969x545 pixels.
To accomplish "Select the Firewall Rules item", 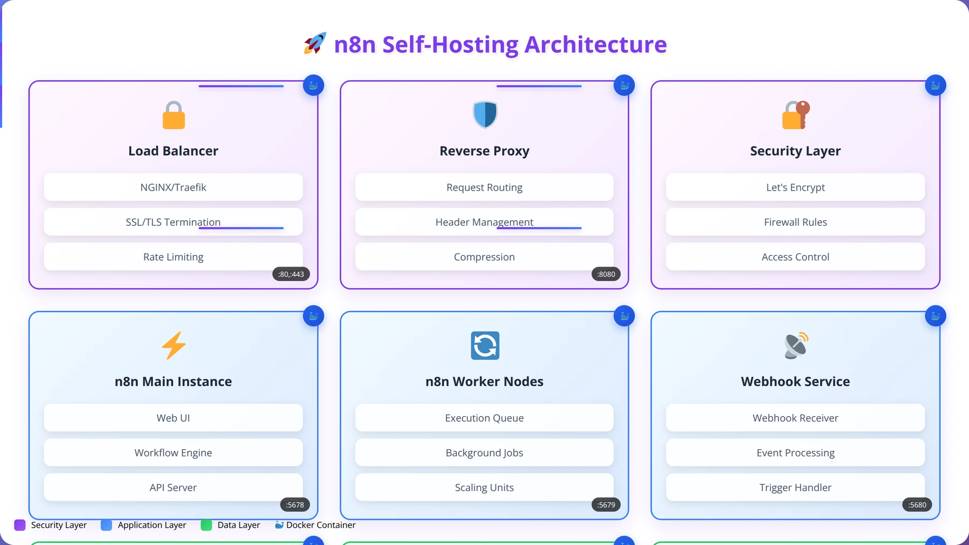I will tap(796, 222).
